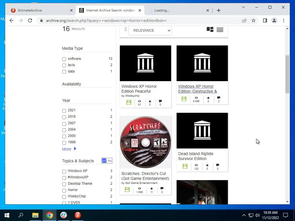The image size is (295, 221).
Task: Open the Relevance sort dropdown
Action: tap(150, 31)
